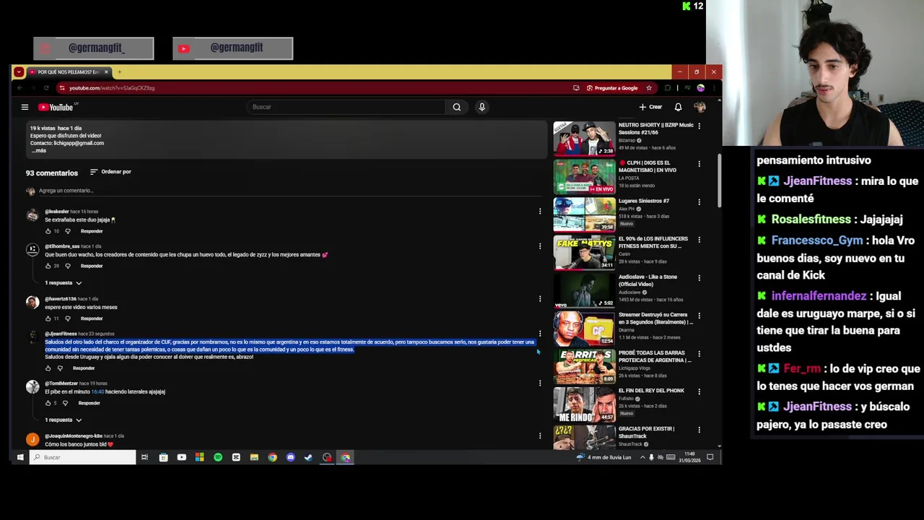Image resolution: width=924 pixels, height=520 pixels.
Task: Reply to the @Elhombre_sas comment
Action: coord(92,266)
